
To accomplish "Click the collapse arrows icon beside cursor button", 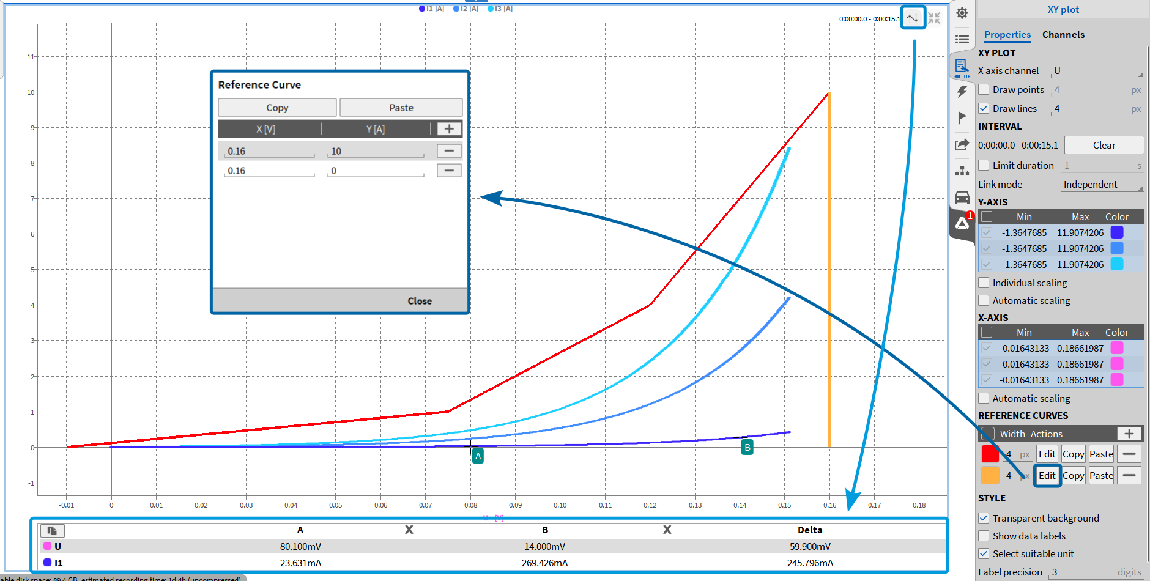I will [x=934, y=18].
